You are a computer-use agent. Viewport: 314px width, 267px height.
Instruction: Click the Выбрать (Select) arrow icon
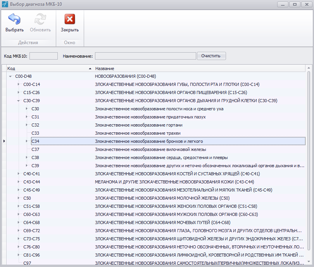14,19
